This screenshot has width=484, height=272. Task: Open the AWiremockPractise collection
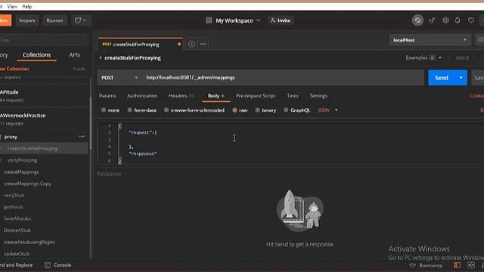click(23, 119)
